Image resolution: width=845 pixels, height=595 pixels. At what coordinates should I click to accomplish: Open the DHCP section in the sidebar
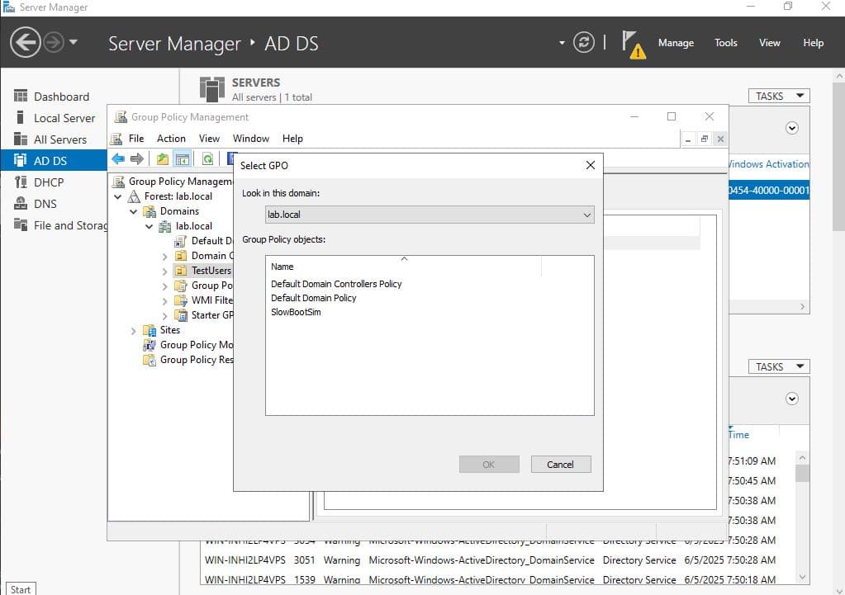click(x=48, y=182)
